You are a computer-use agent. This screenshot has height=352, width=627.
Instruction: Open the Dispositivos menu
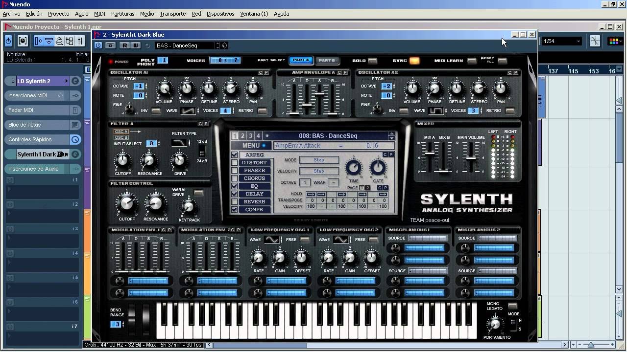pos(220,14)
